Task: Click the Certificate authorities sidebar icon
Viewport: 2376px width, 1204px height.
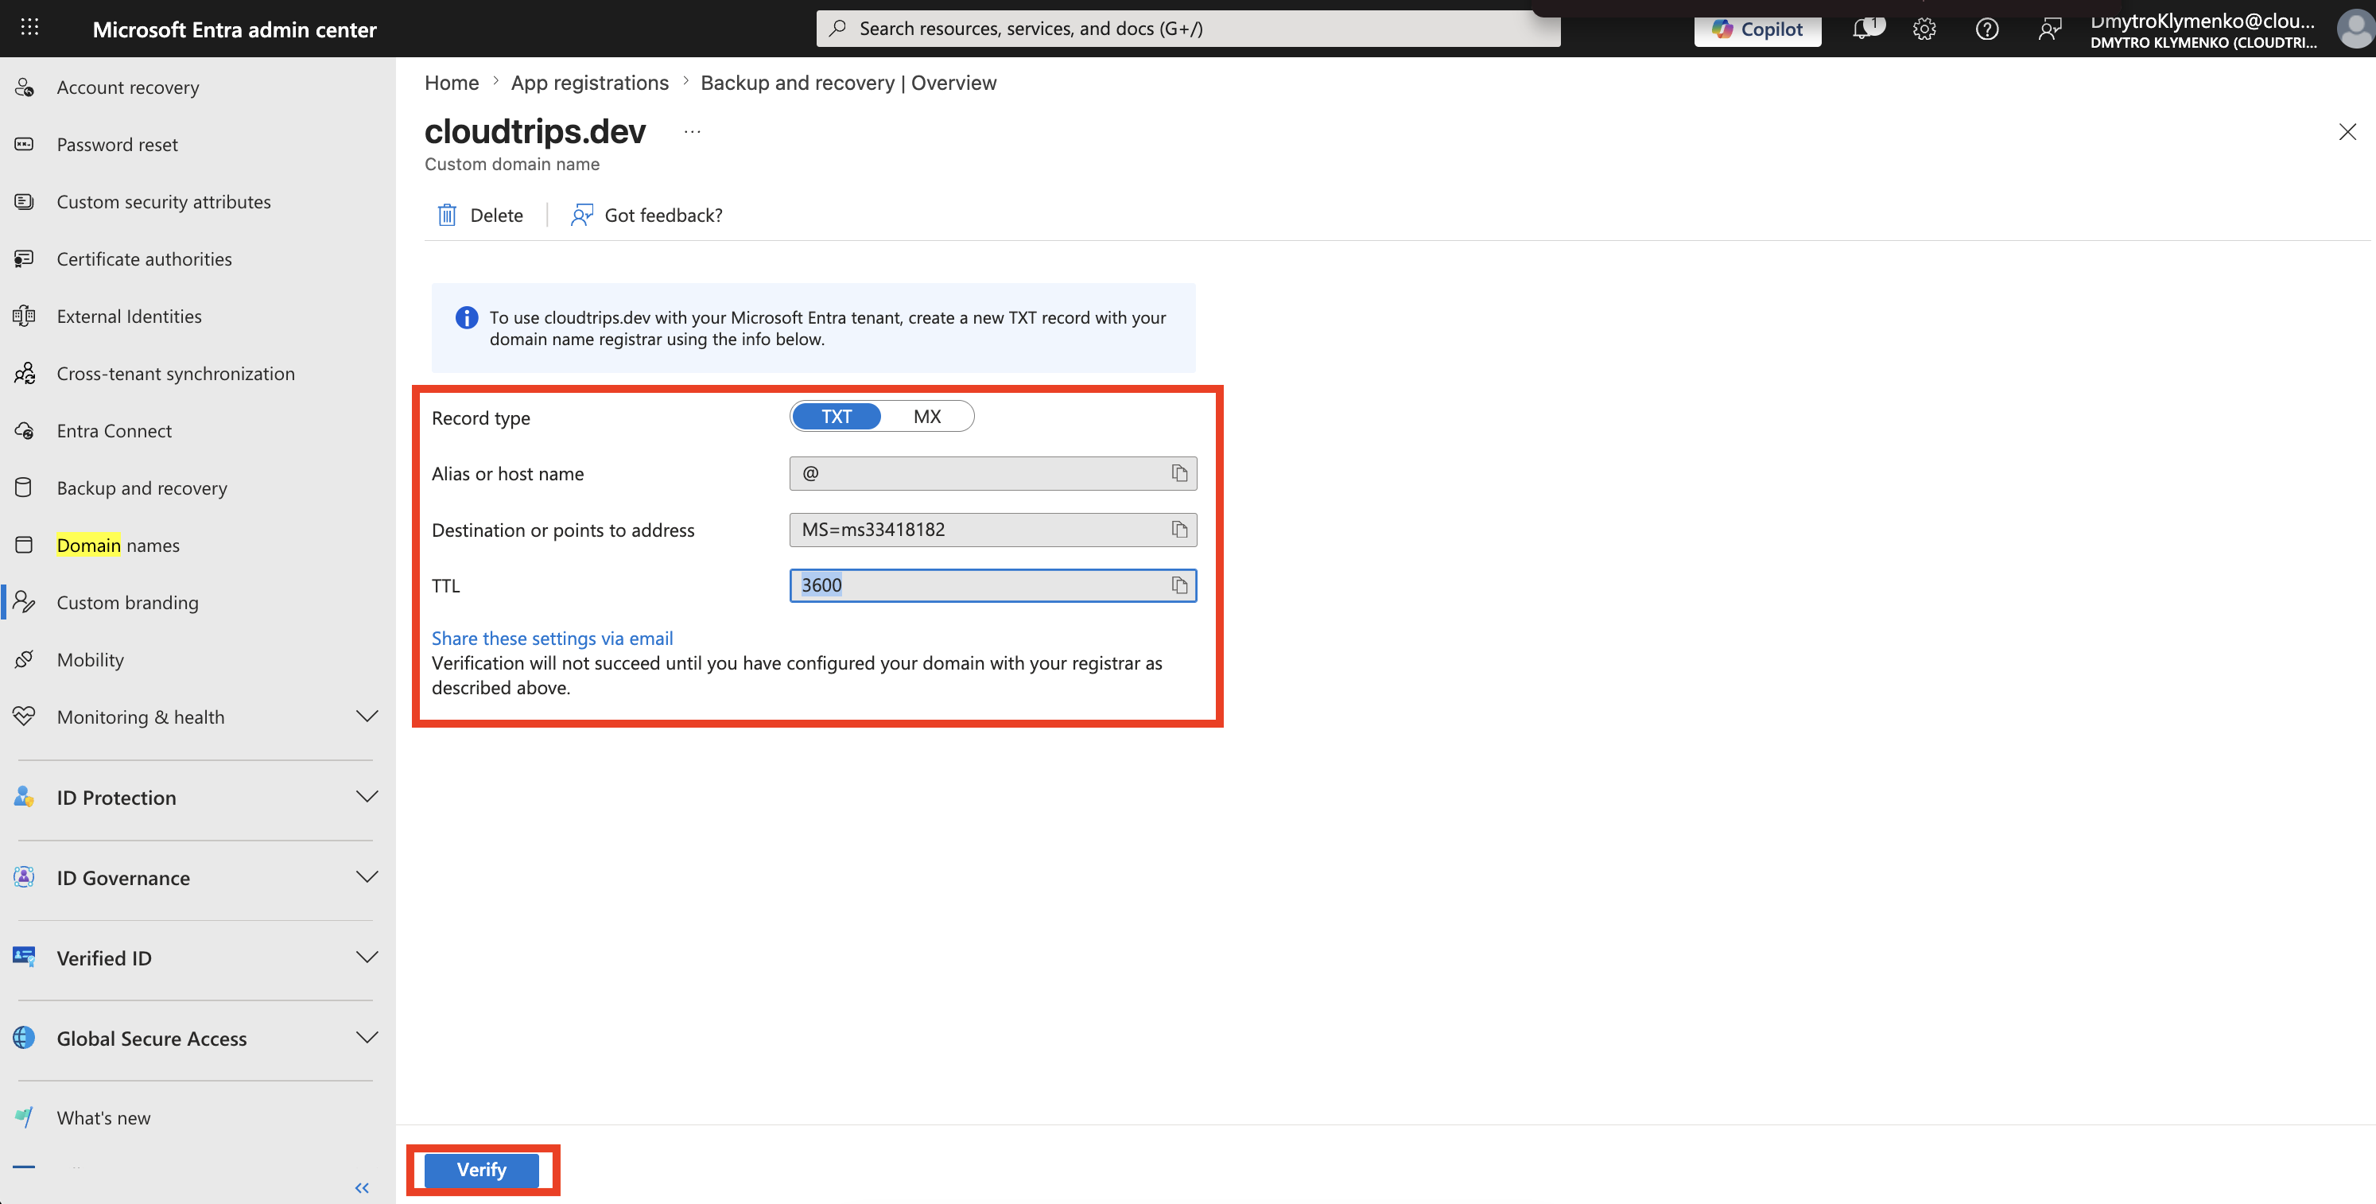Action: pyautogui.click(x=25, y=258)
